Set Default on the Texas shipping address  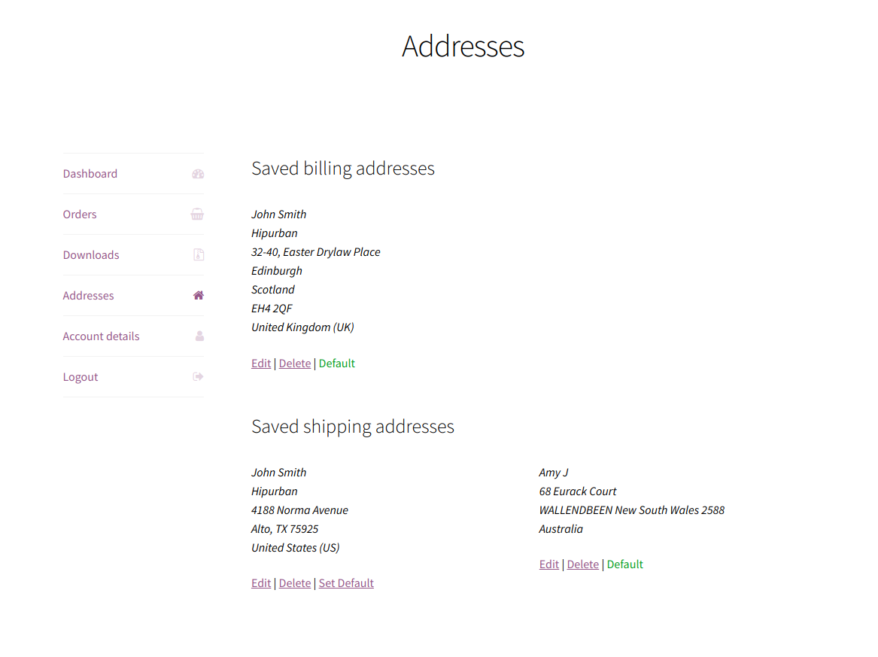346,582
